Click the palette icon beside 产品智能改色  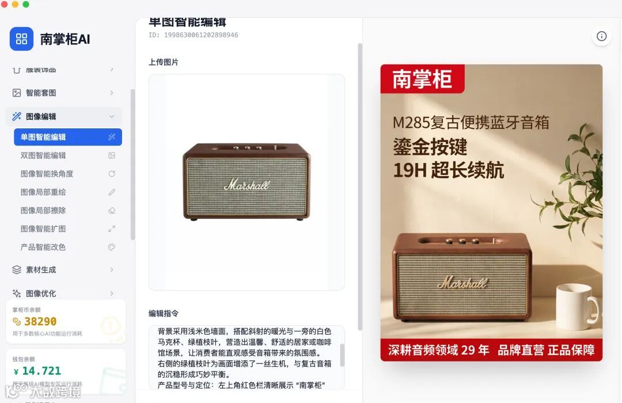point(112,247)
